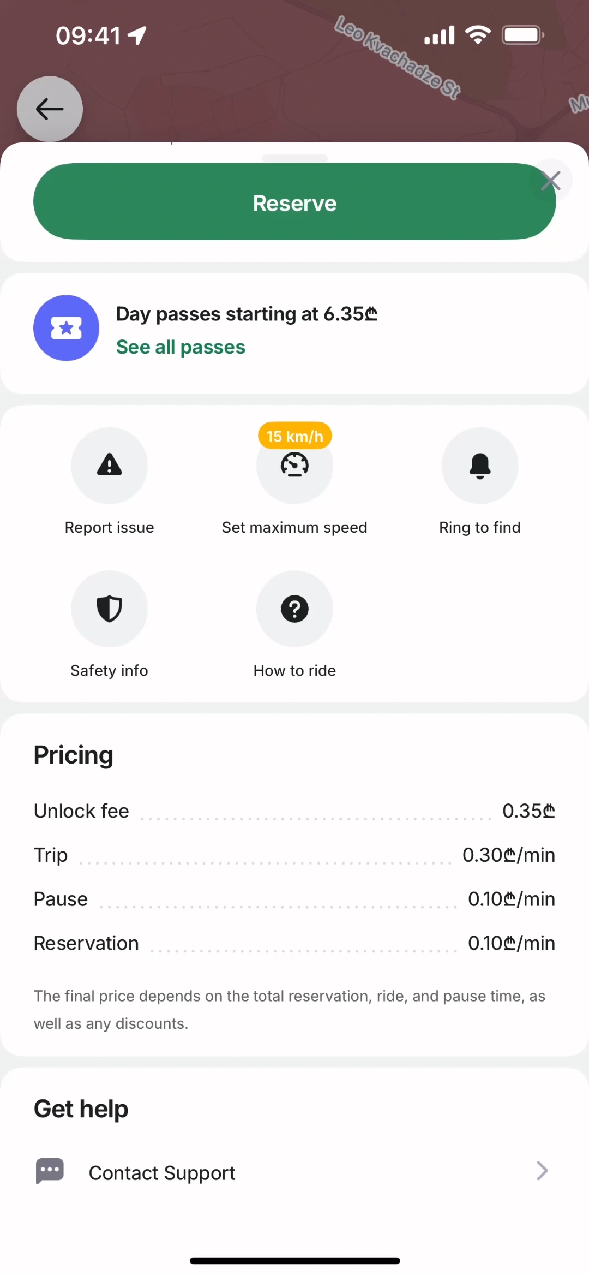Tap the sheet drag handle bar
This screenshot has height=1275, width=589.
(294, 158)
